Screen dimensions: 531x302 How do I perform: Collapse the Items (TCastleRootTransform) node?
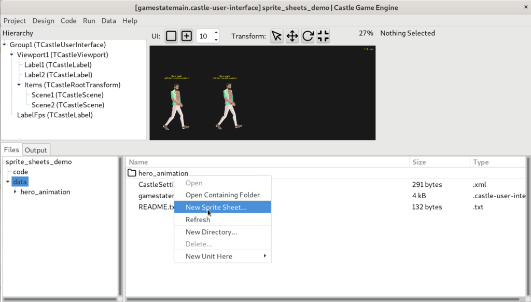click(19, 85)
